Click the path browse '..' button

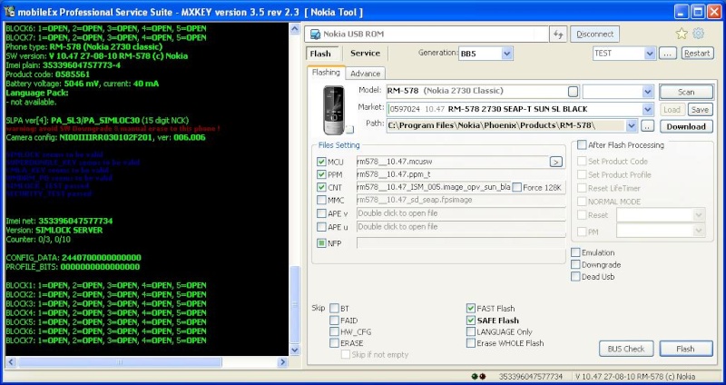(x=647, y=126)
